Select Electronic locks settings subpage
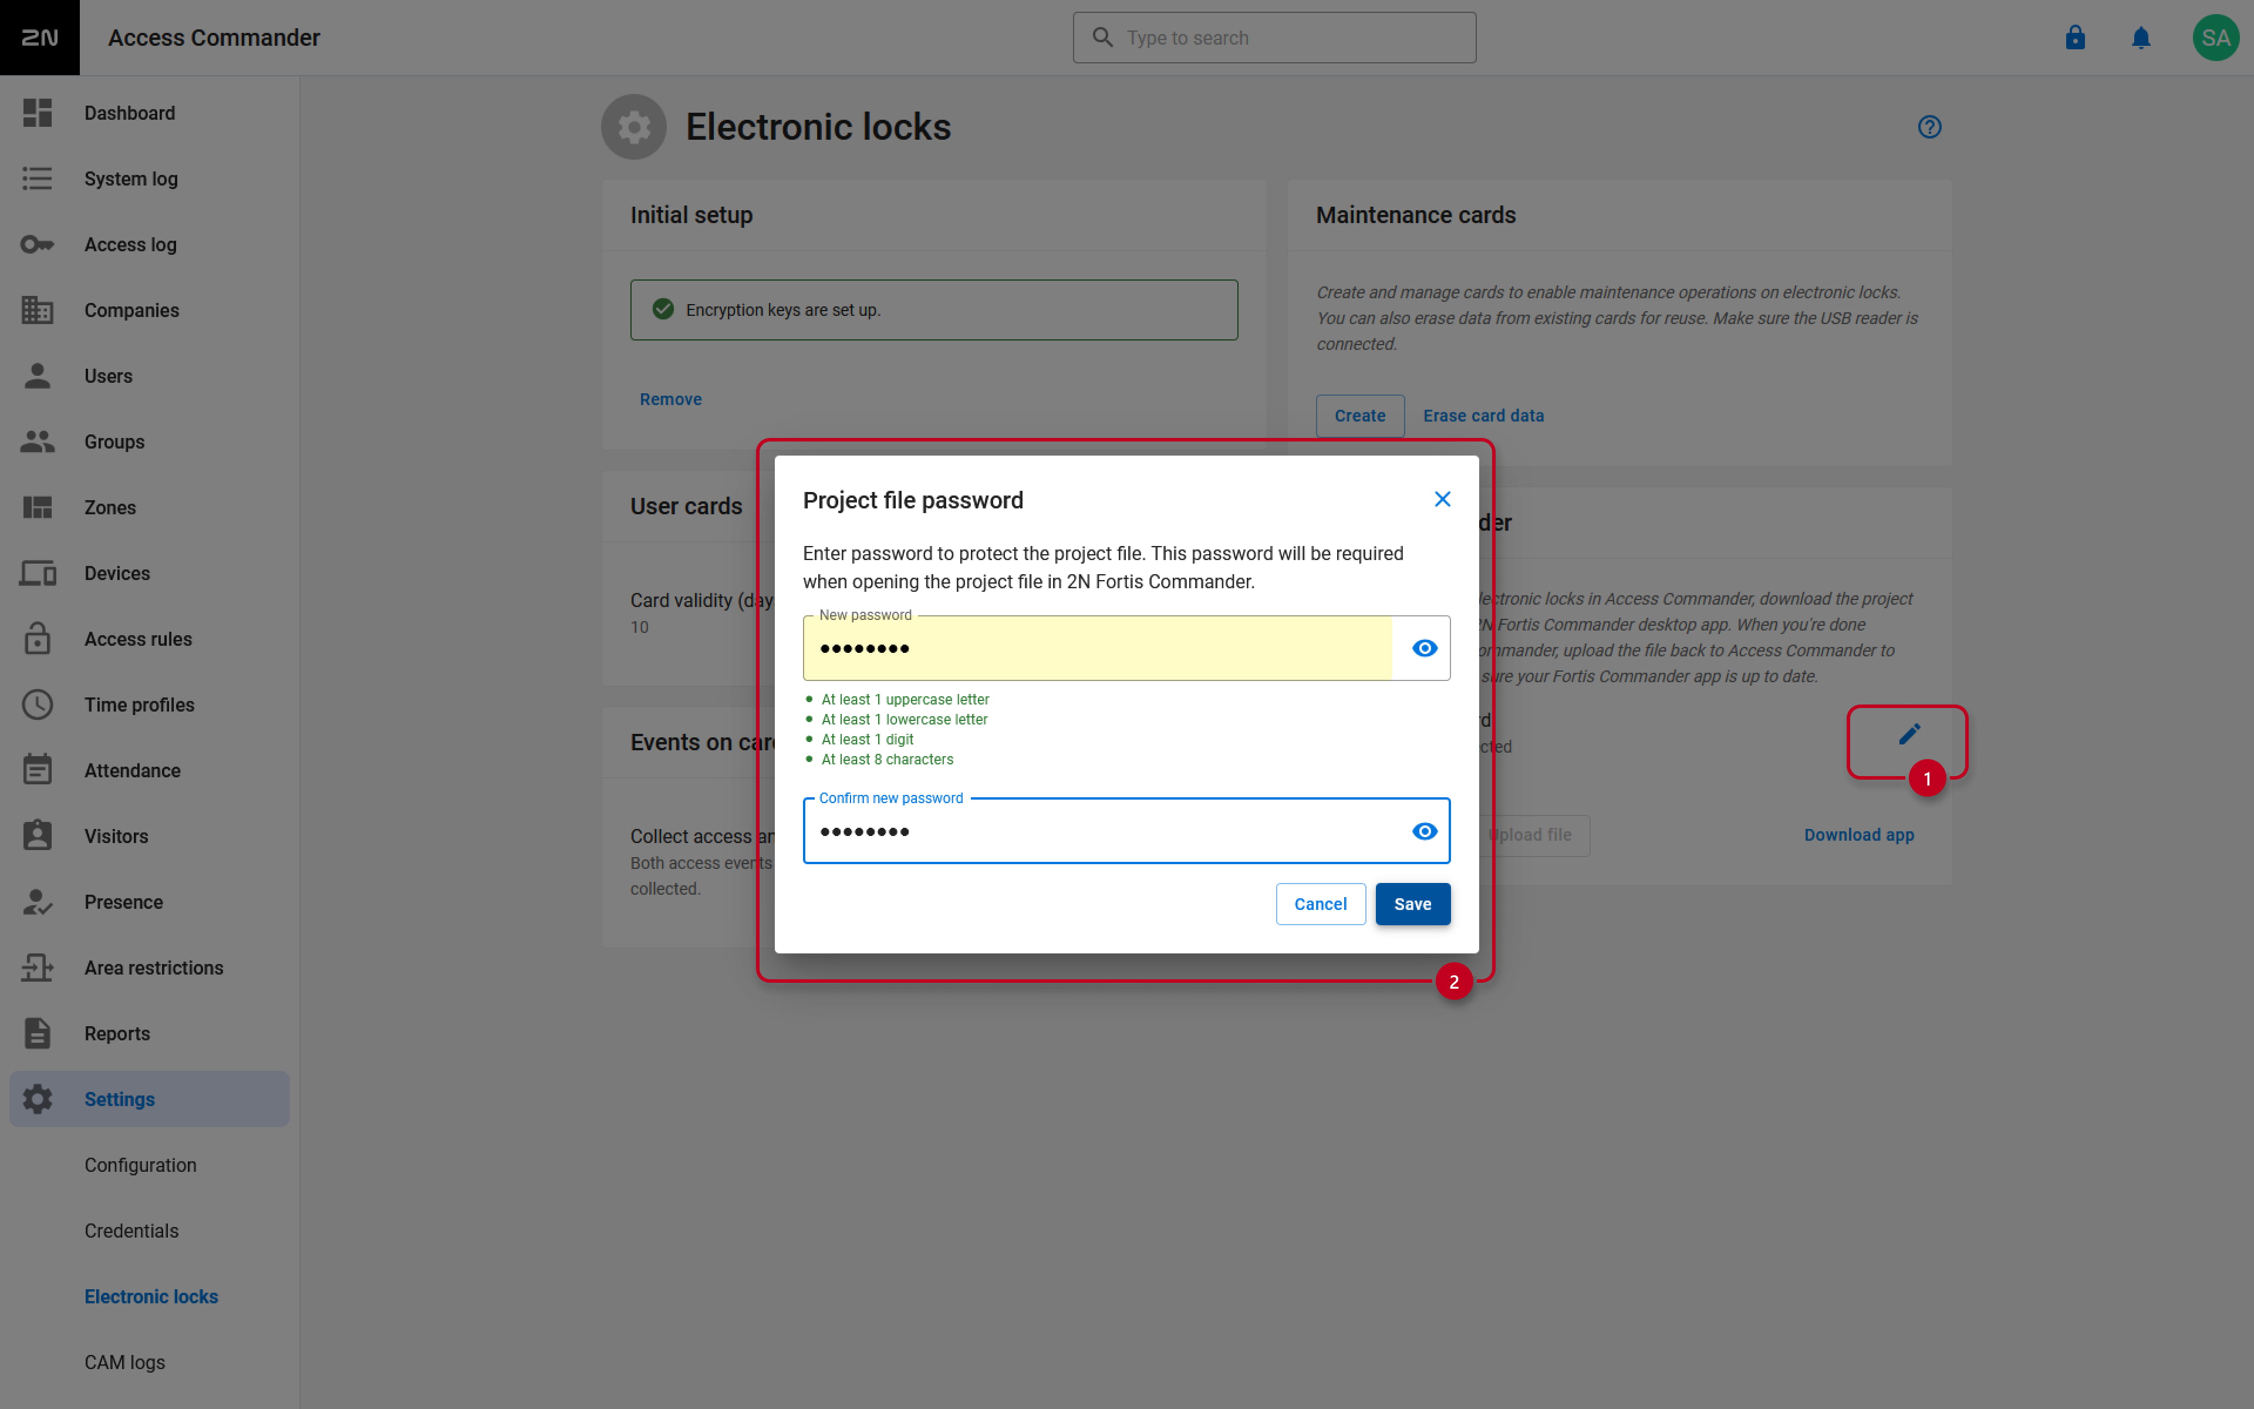The image size is (2254, 1409). (x=151, y=1296)
